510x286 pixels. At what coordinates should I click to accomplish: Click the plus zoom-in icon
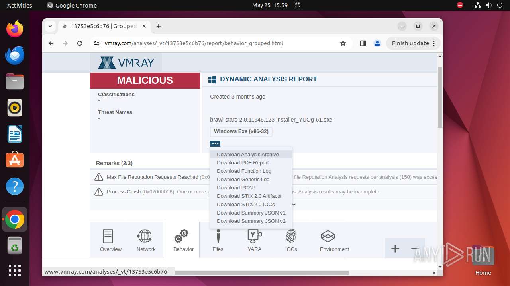pyautogui.click(x=395, y=249)
